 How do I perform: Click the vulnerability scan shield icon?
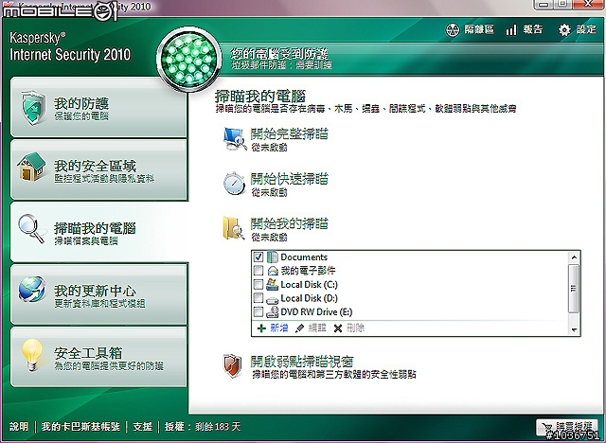tap(233, 366)
